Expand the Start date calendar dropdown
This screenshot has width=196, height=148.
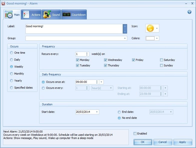pos(97,112)
